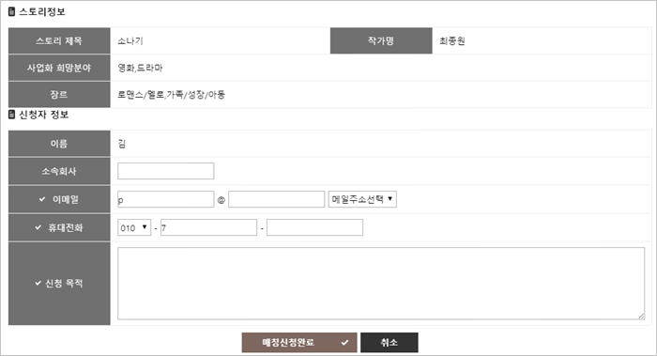Viewport: 657px width, 356px height.
Task: Click the 작가명 header cell
Action: click(x=381, y=41)
